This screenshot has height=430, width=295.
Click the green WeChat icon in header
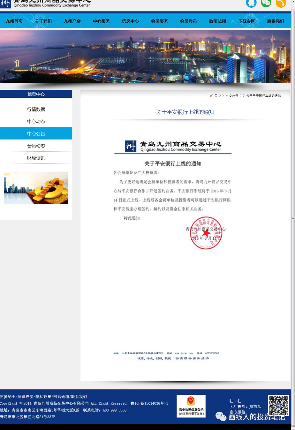(x=266, y=3)
